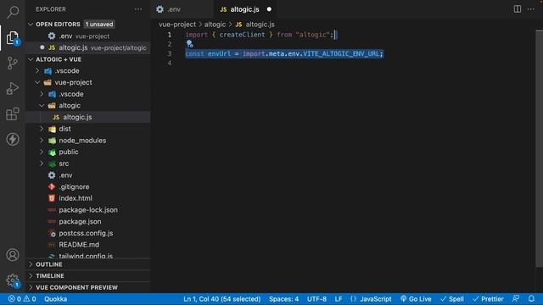This screenshot has height=305, width=543.
Task: Click the Spell checker status item
Action: tap(452, 299)
